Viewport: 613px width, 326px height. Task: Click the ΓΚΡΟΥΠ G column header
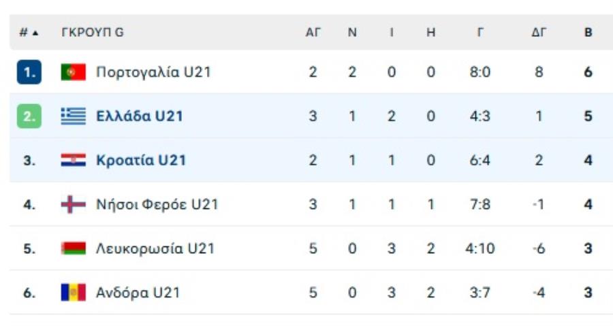tap(93, 33)
